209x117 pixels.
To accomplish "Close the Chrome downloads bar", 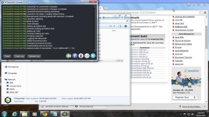I will [x=205, y=107].
